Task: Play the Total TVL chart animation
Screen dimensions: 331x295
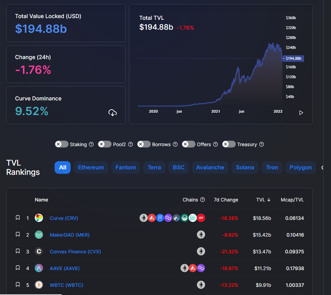Action: [301, 113]
